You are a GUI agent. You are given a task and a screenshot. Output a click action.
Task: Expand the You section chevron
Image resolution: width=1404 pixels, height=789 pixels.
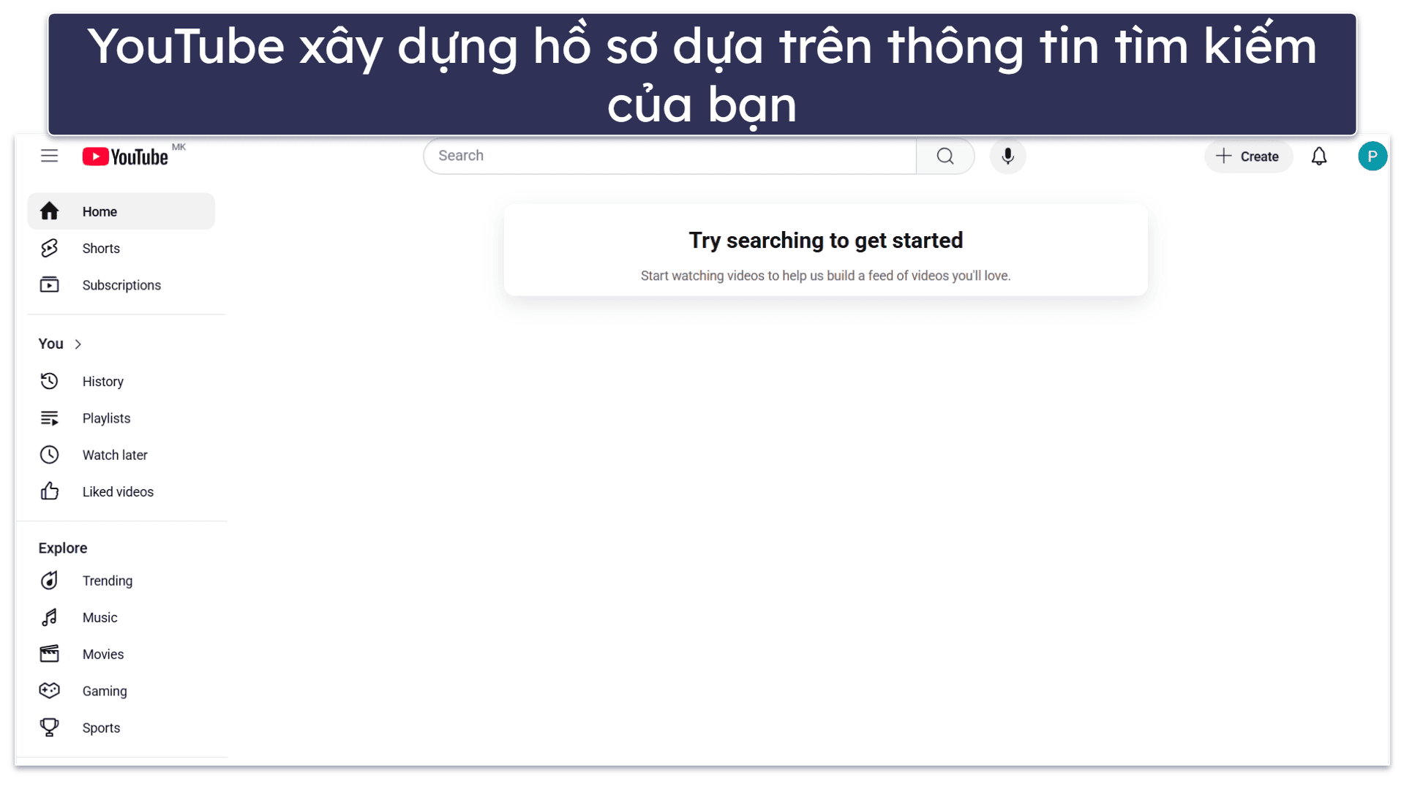pyautogui.click(x=78, y=344)
